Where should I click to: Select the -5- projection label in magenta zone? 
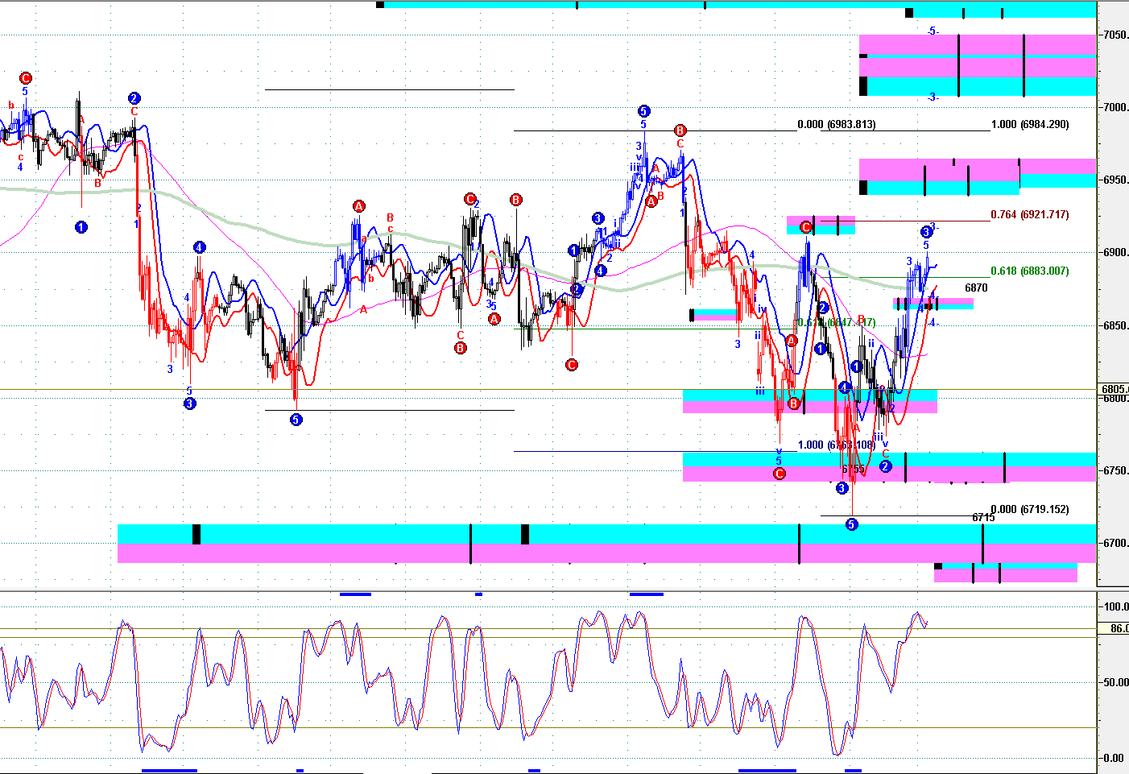click(933, 31)
